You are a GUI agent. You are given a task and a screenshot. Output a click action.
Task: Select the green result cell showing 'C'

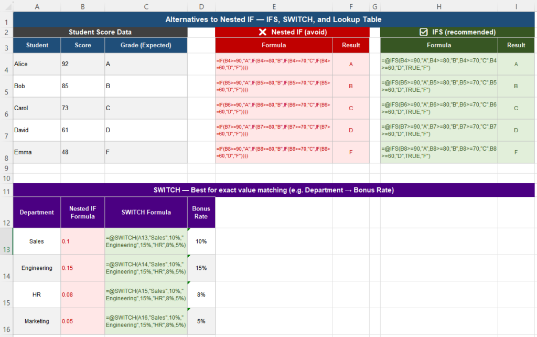pos(516,108)
